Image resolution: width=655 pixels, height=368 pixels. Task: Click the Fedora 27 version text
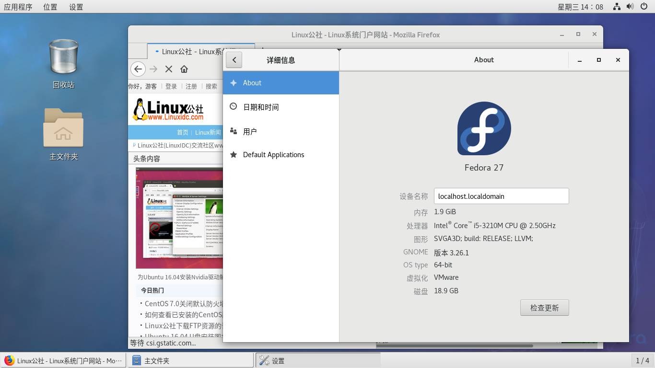[x=484, y=168]
